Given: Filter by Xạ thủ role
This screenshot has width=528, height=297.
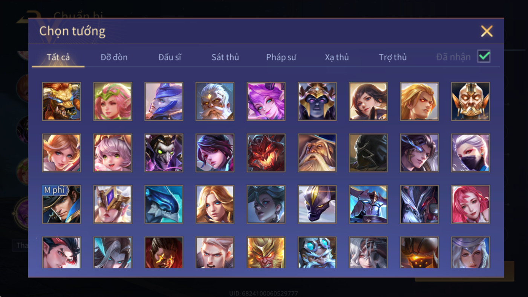Looking at the screenshot, I should 337,57.
